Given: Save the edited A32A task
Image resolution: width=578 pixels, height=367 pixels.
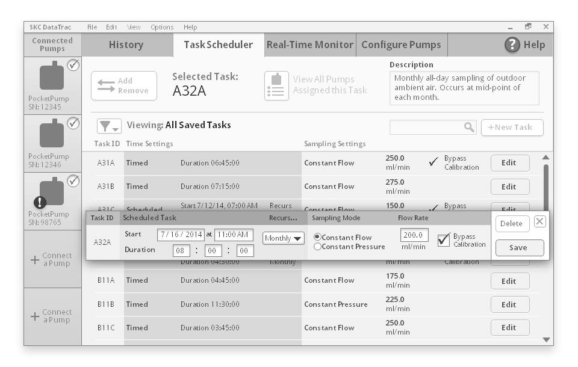Looking at the screenshot, I should 519,248.
